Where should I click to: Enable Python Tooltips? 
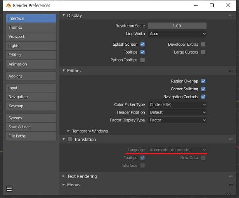click(x=143, y=60)
